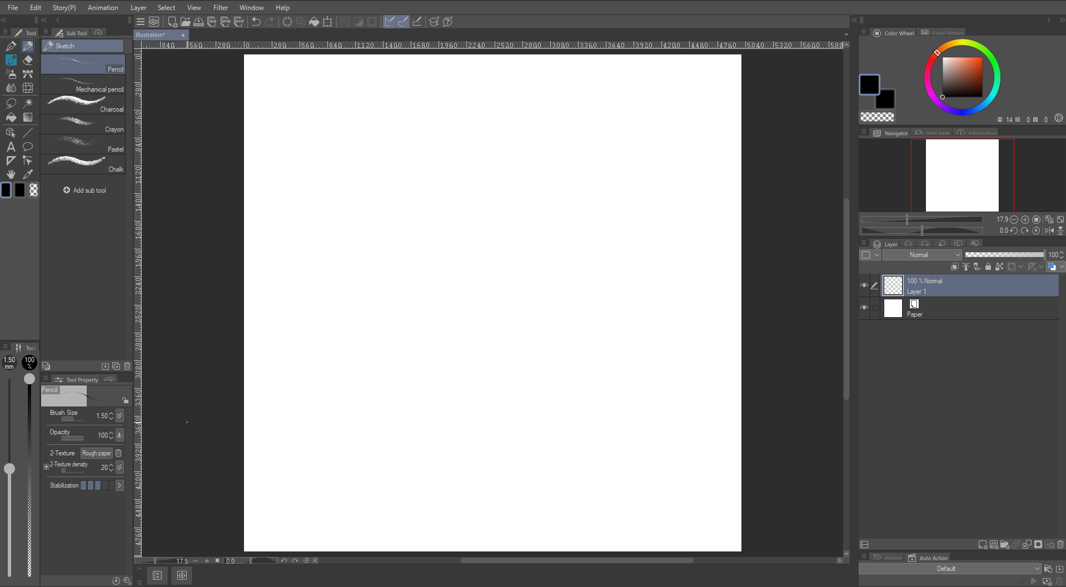Toggle Set as Reference Layer lighthouse icon

(x=966, y=267)
